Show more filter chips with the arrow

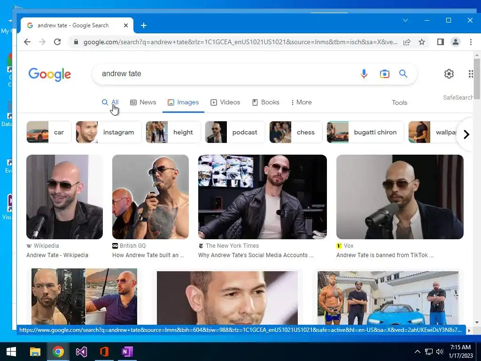point(466,134)
